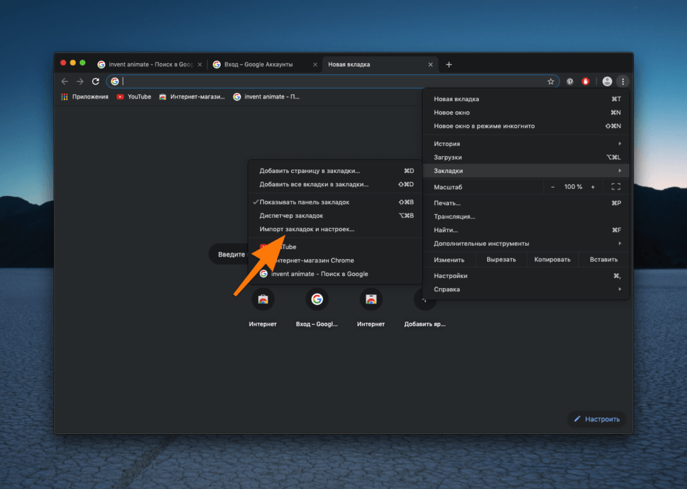Click the browser forward arrow
Viewport: 687px width, 489px height.
(80, 81)
